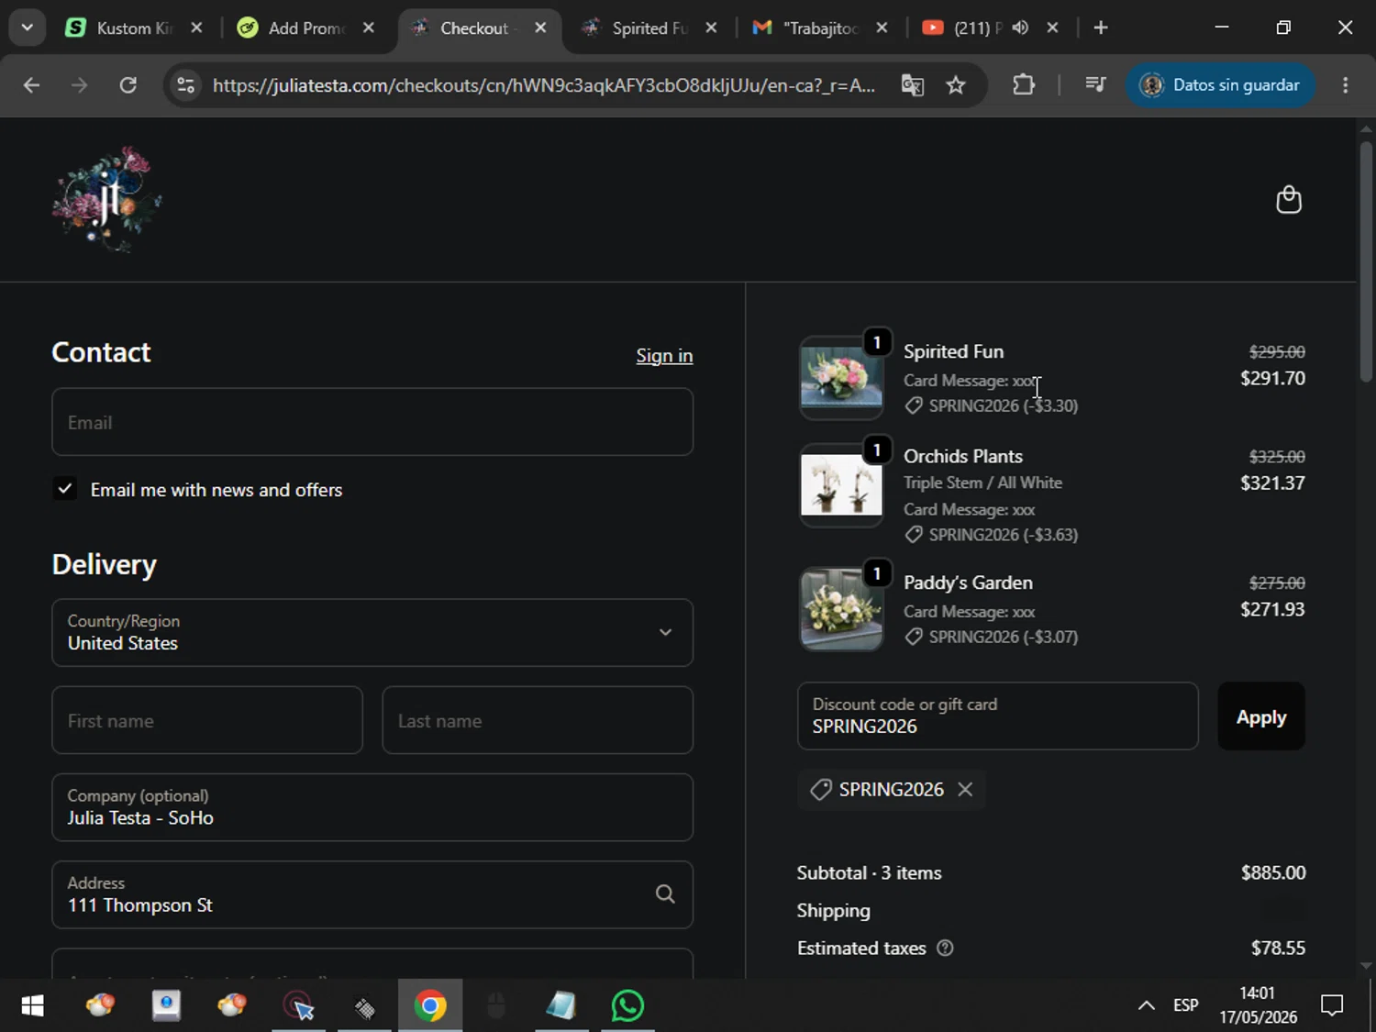This screenshot has height=1032, width=1376.
Task: Click the Orchids Plants product thumbnail
Action: (x=841, y=485)
